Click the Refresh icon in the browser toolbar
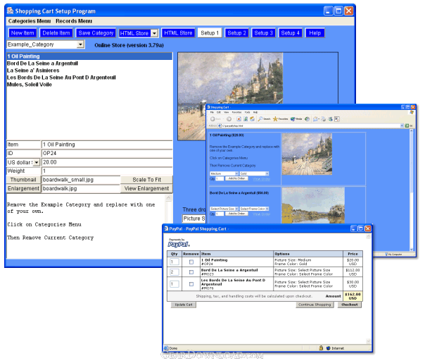The image size is (425, 361). point(246,119)
